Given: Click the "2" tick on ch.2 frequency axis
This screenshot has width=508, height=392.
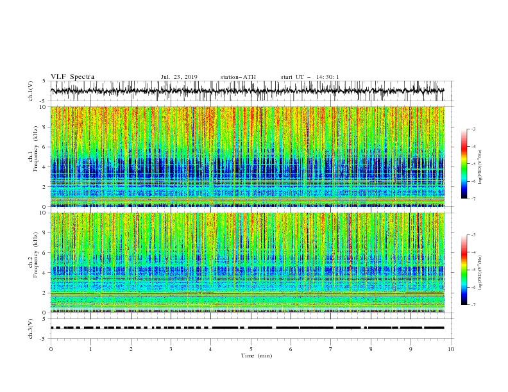Looking at the screenshot, I should [45, 293].
